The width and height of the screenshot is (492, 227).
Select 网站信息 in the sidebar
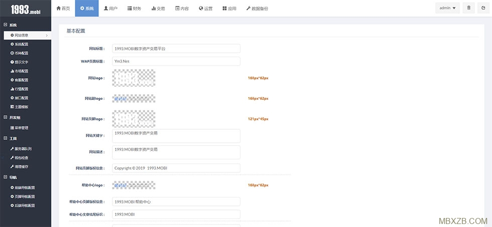click(x=27, y=36)
